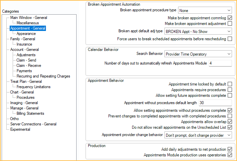Click the default appointment length field
The image size is (237, 161).
215,103
